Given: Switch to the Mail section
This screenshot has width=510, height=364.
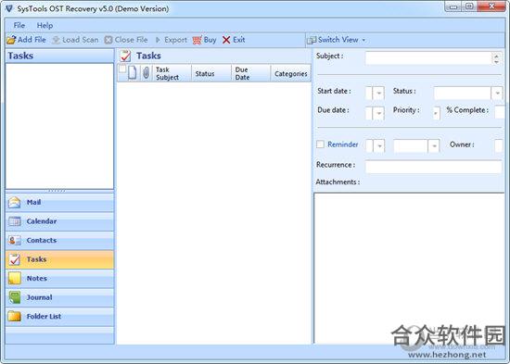Looking at the screenshot, I should pyautogui.click(x=59, y=202).
